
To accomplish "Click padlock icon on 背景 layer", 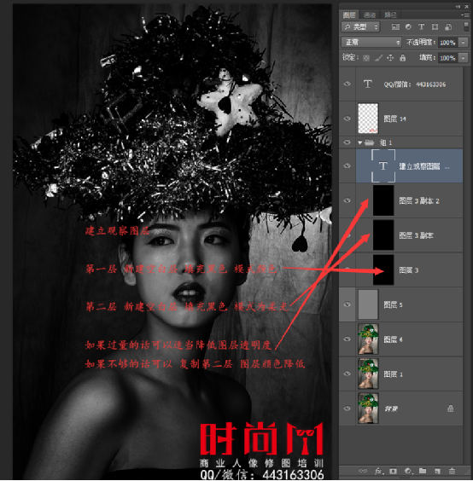I will point(450,409).
